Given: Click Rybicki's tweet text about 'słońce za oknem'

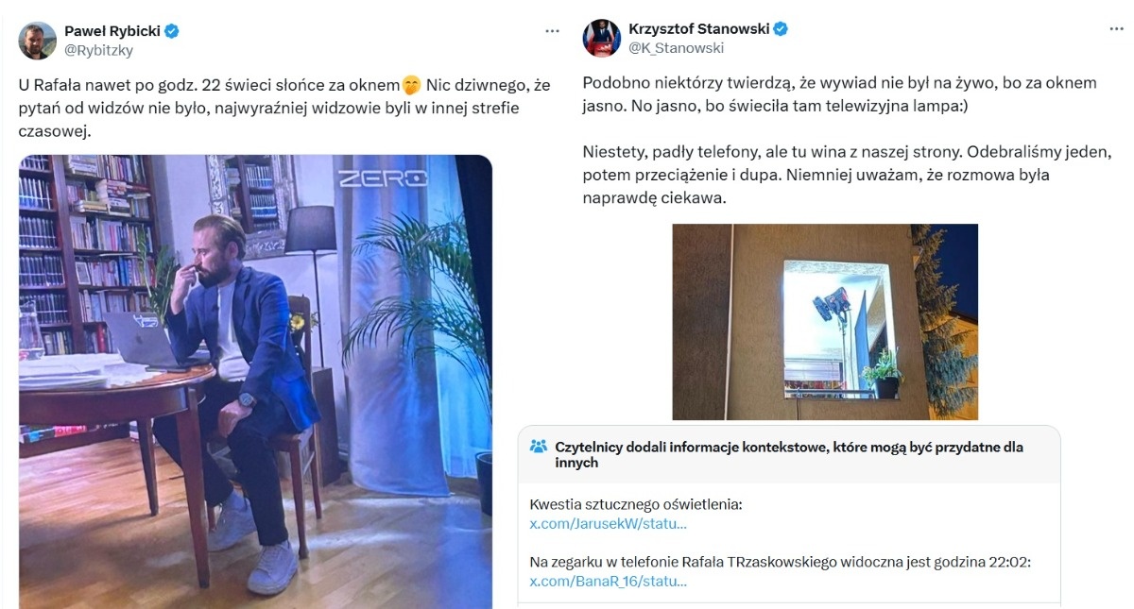Looking at the screenshot, I should [284, 109].
